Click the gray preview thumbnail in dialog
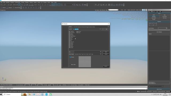The width and height of the screenshot is (171, 96). click(85, 62)
